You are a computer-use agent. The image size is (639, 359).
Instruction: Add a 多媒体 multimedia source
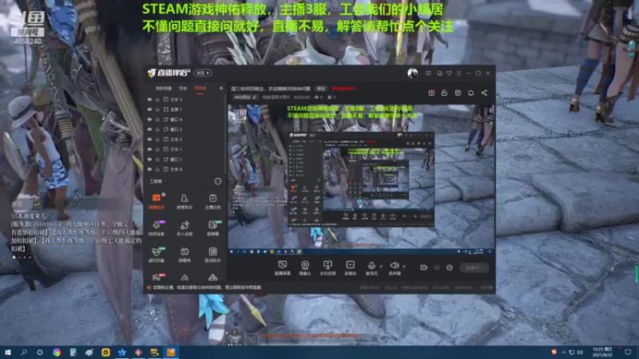click(x=350, y=268)
